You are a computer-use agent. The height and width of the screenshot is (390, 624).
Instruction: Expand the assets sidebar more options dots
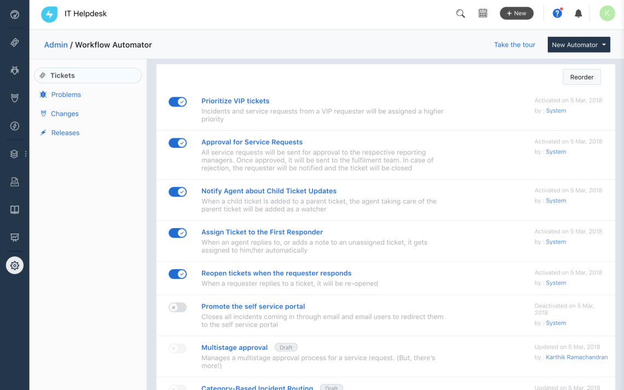click(x=26, y=154)
